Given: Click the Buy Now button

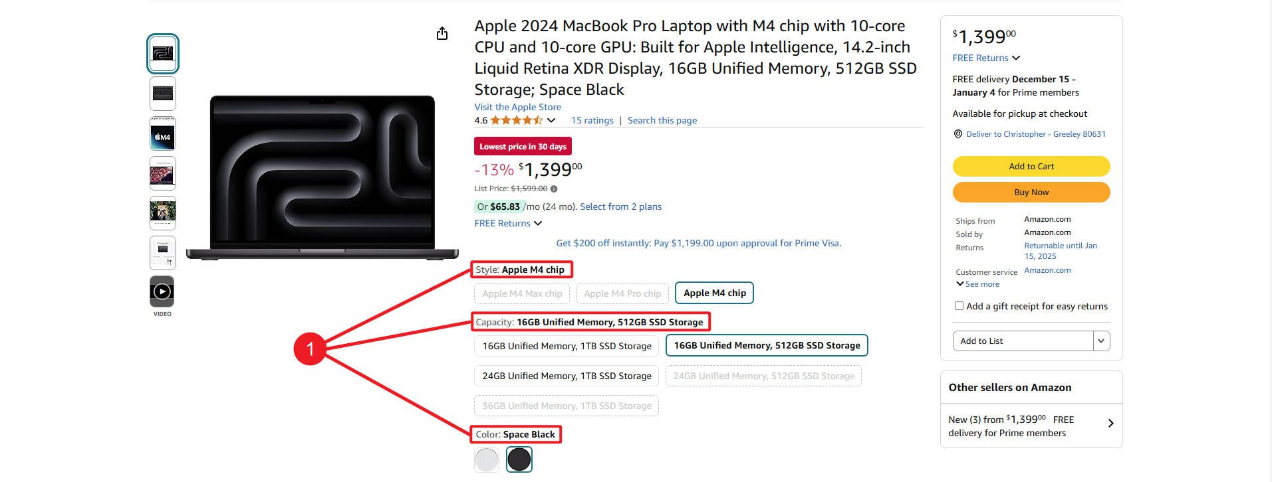Looking at the screenshot, I should point(1031,192).
